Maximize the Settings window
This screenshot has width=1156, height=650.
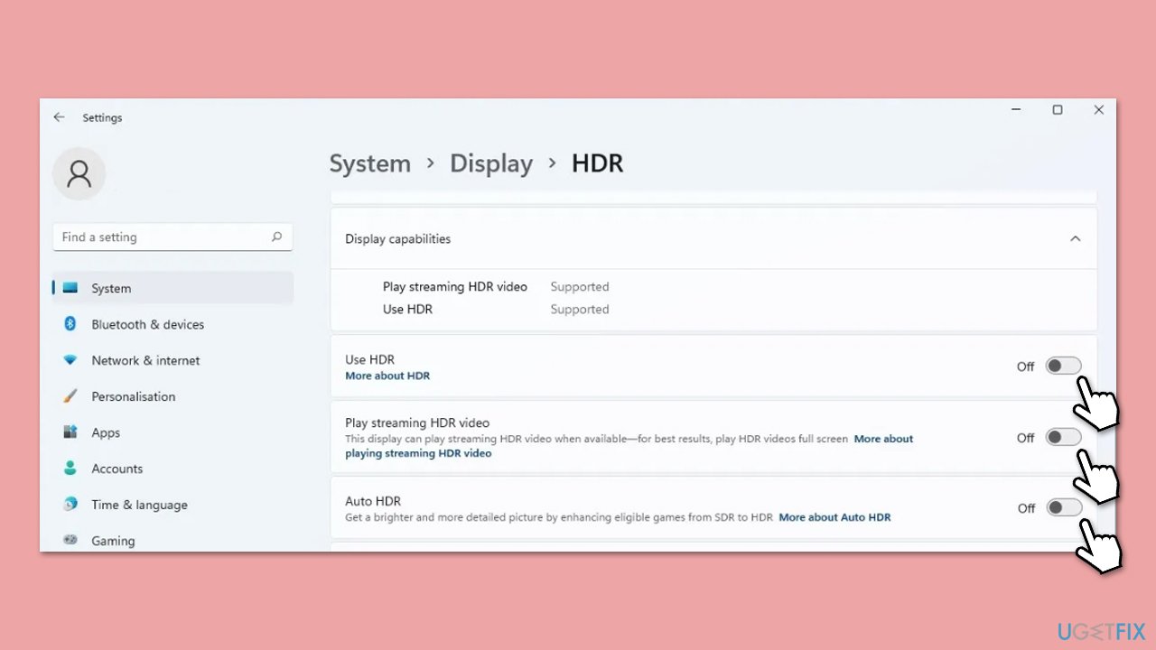pos(1057,110)
